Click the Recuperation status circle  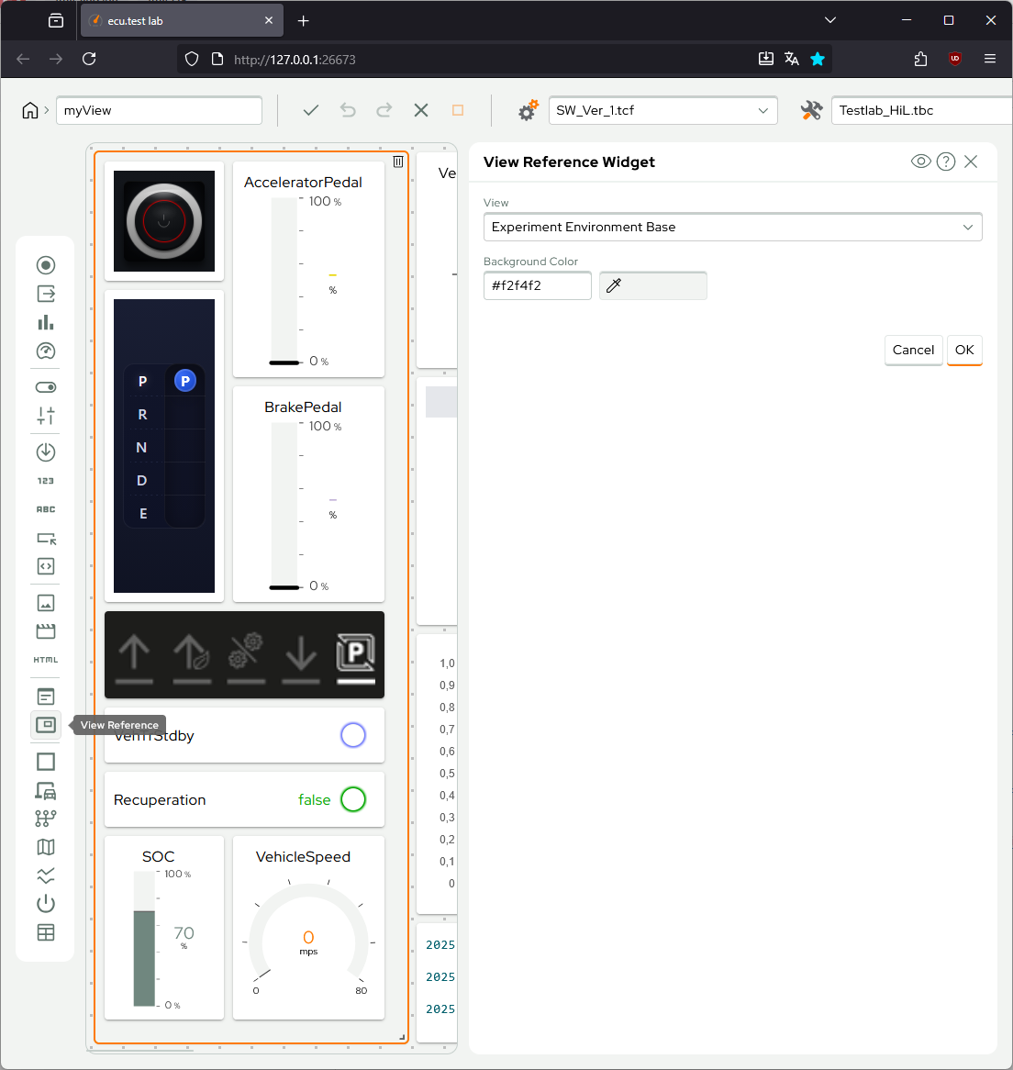point(353,799)
